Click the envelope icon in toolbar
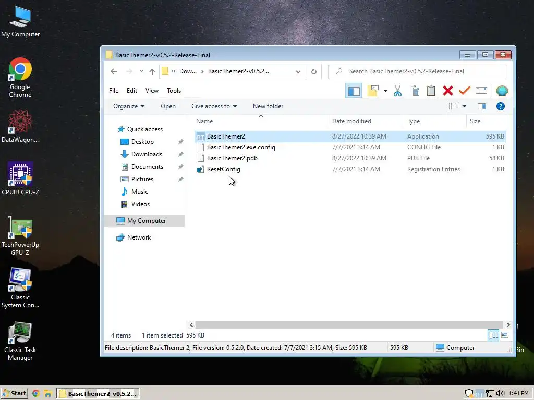 click(481, 91)
